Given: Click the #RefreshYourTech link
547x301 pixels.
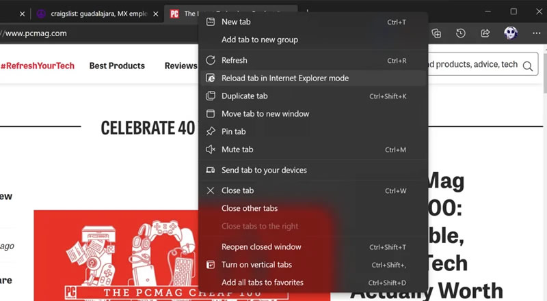Looking at the screenshot, I should (x=38, y=66).
